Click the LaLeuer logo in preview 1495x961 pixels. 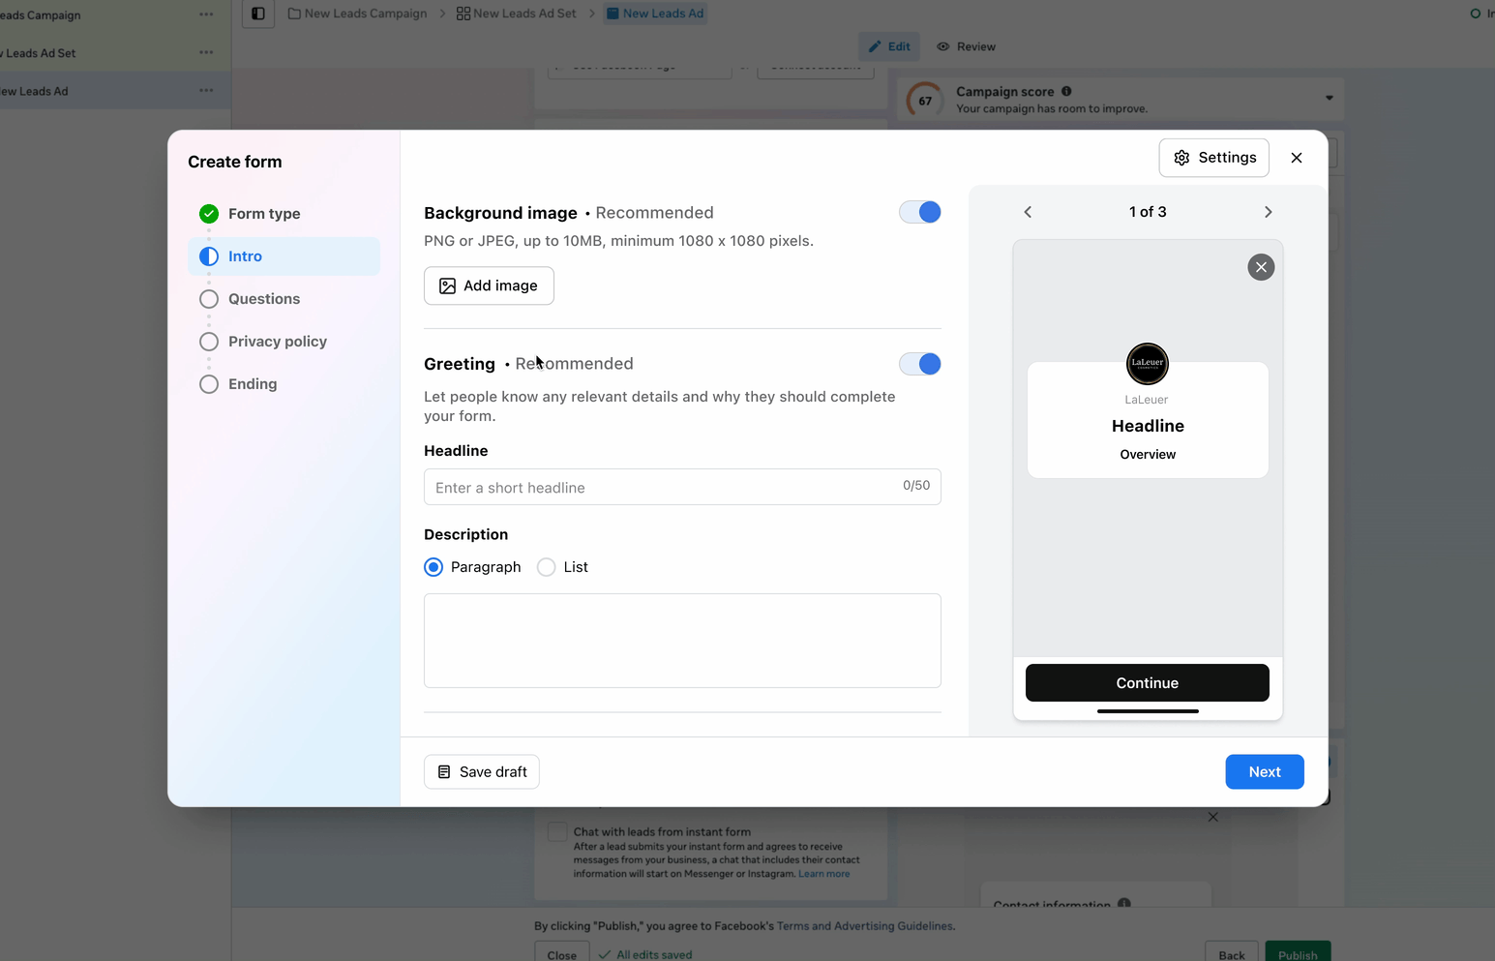[1148, 364]
